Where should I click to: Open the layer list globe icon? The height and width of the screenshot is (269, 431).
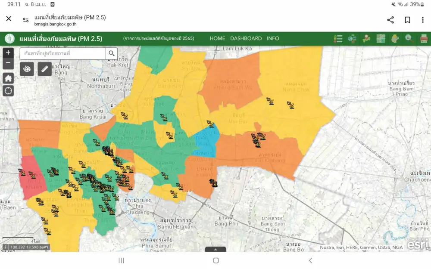(352, 39)
